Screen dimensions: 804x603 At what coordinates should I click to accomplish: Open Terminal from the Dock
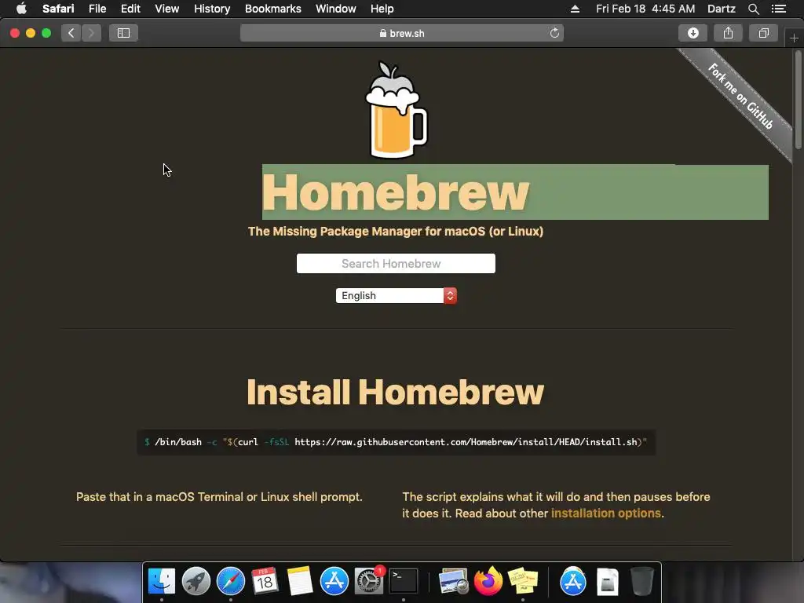[404, 582]
